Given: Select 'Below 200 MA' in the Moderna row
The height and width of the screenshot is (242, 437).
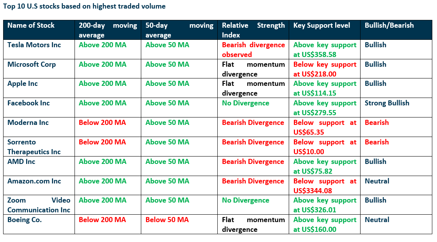Looking at the screenshot, I should tap(102, 123).
